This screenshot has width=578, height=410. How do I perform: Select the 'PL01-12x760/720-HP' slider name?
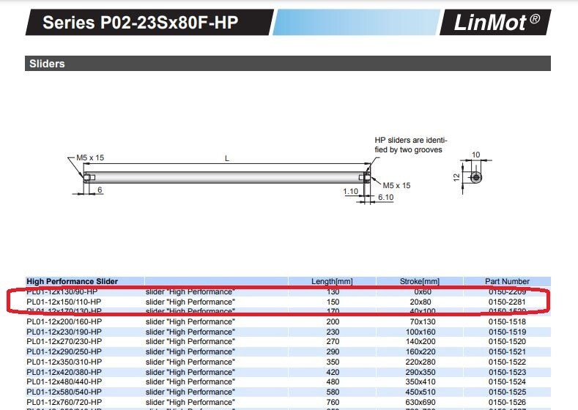coord(64,402)
